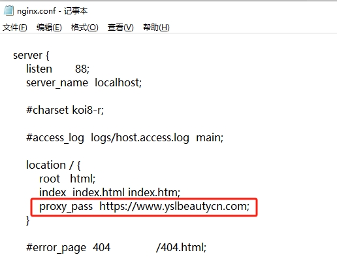Screen dimensions: 337x259
Task: Click 'logs/host.access.log' path text
Action: [x=140, y=138]
